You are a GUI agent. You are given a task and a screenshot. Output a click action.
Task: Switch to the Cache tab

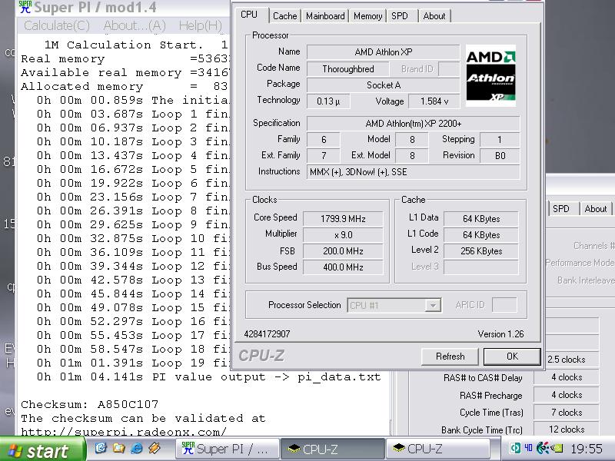point(284,16)
